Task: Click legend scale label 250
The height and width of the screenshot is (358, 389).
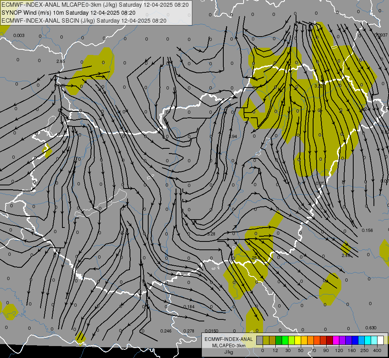Action: (x=364, y=350)
